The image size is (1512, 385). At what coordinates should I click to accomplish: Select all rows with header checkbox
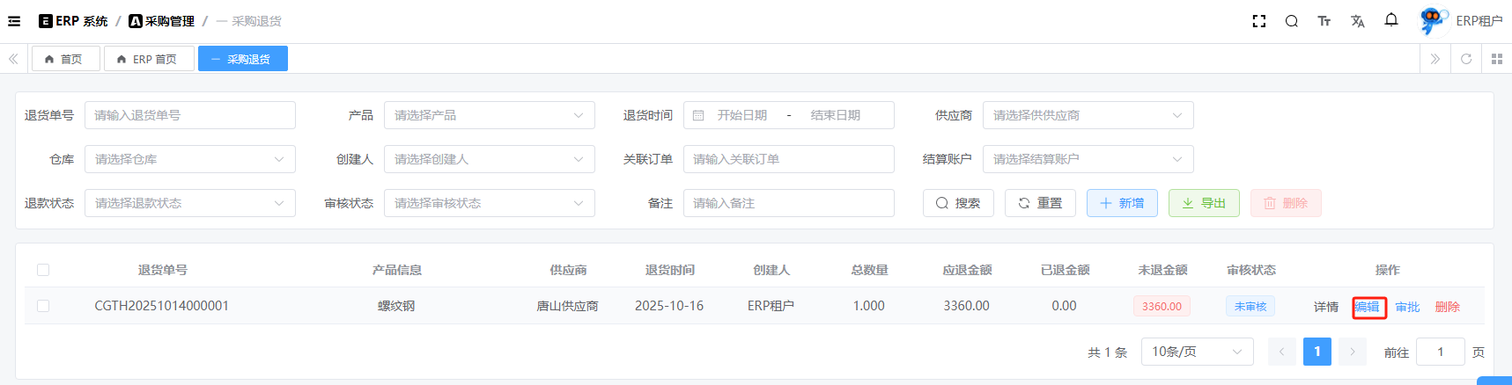click(x=43, y=270)
